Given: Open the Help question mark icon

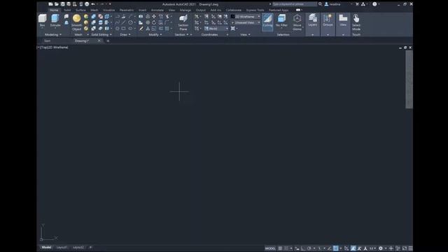Looking at the screenshot, I should tap(374, 4).
